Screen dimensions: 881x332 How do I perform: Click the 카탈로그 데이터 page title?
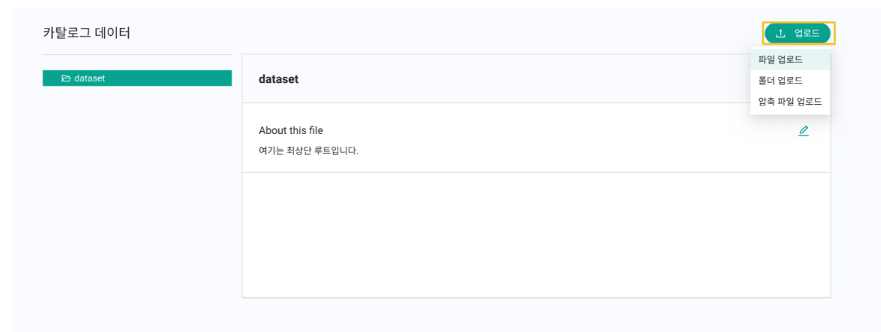[86, 33]
